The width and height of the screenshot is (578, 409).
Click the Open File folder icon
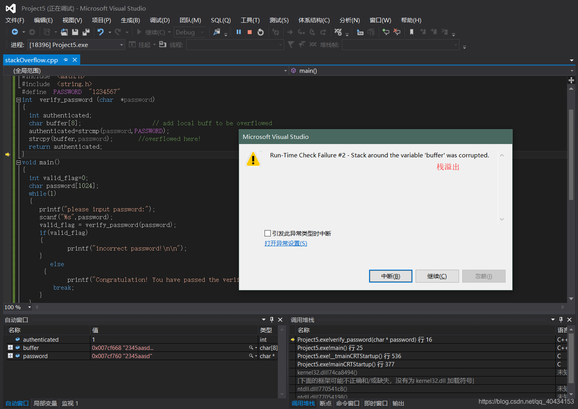(x=64, y=32)
